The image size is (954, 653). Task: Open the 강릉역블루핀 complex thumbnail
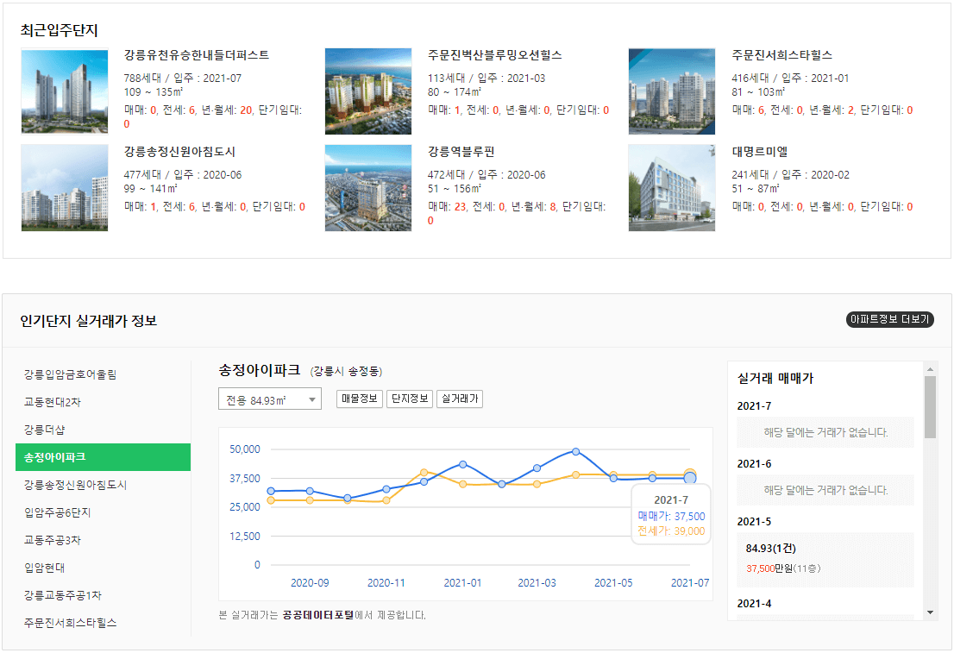click(x=368, y=188)
